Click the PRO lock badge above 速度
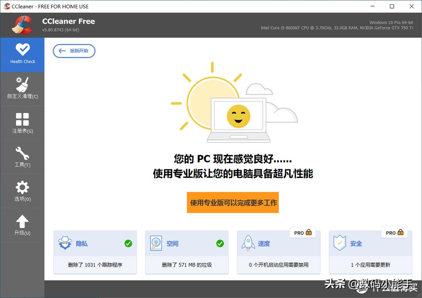422x298 pixels. point(302,232)
